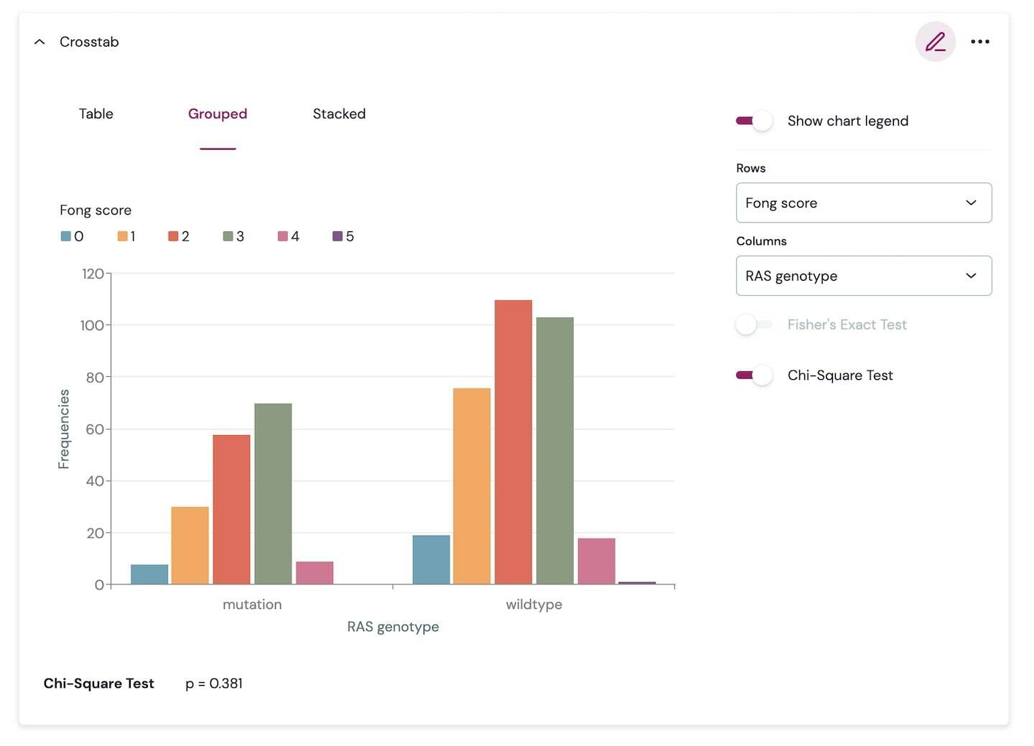Click the green score 3 bar under mutation
The image size is (1034, 746).
click(x=273, y=494)
